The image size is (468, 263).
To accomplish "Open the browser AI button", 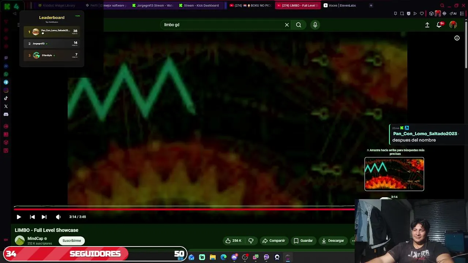I will point(453,14).
